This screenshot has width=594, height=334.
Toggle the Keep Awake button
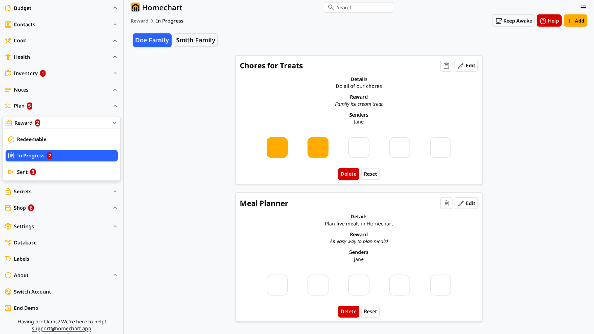513,21
